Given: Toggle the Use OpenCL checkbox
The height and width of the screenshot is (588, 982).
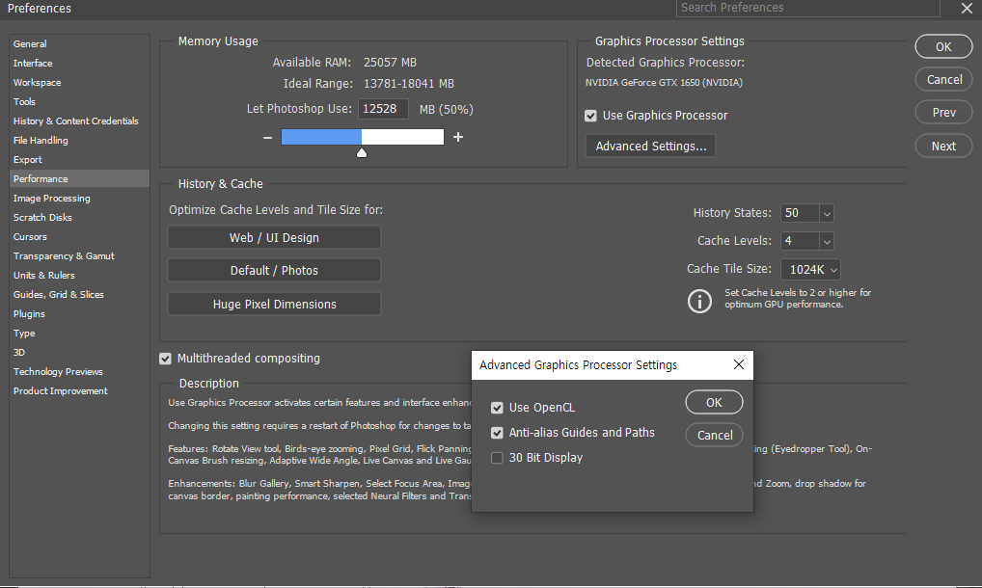Looking at the screenshot, I should [497, 408].
